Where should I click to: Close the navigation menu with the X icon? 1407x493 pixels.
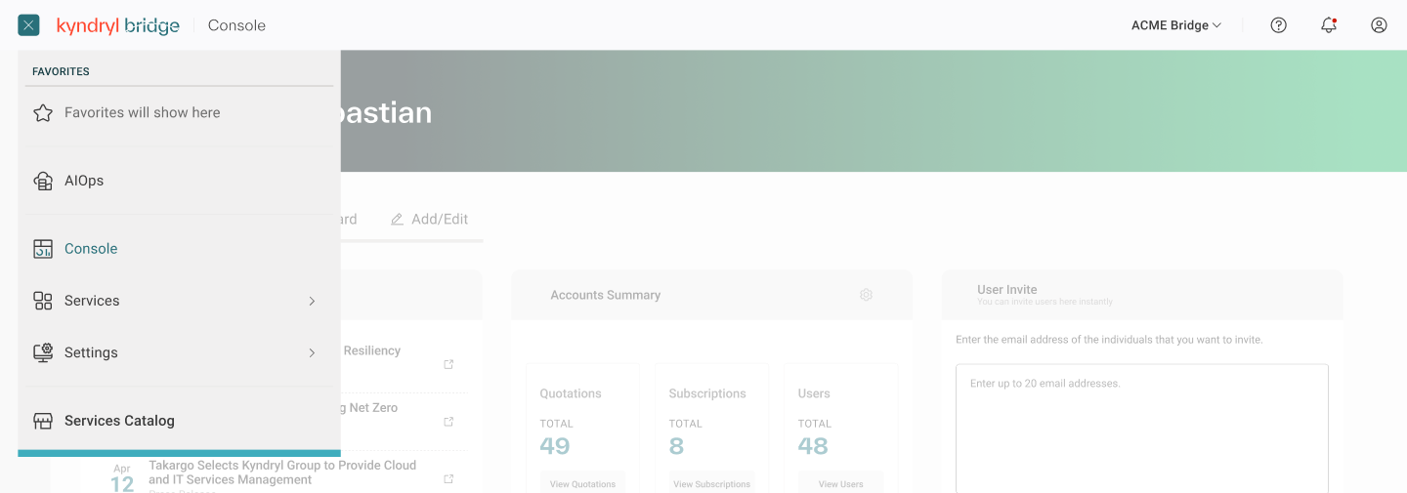(28, 25)
